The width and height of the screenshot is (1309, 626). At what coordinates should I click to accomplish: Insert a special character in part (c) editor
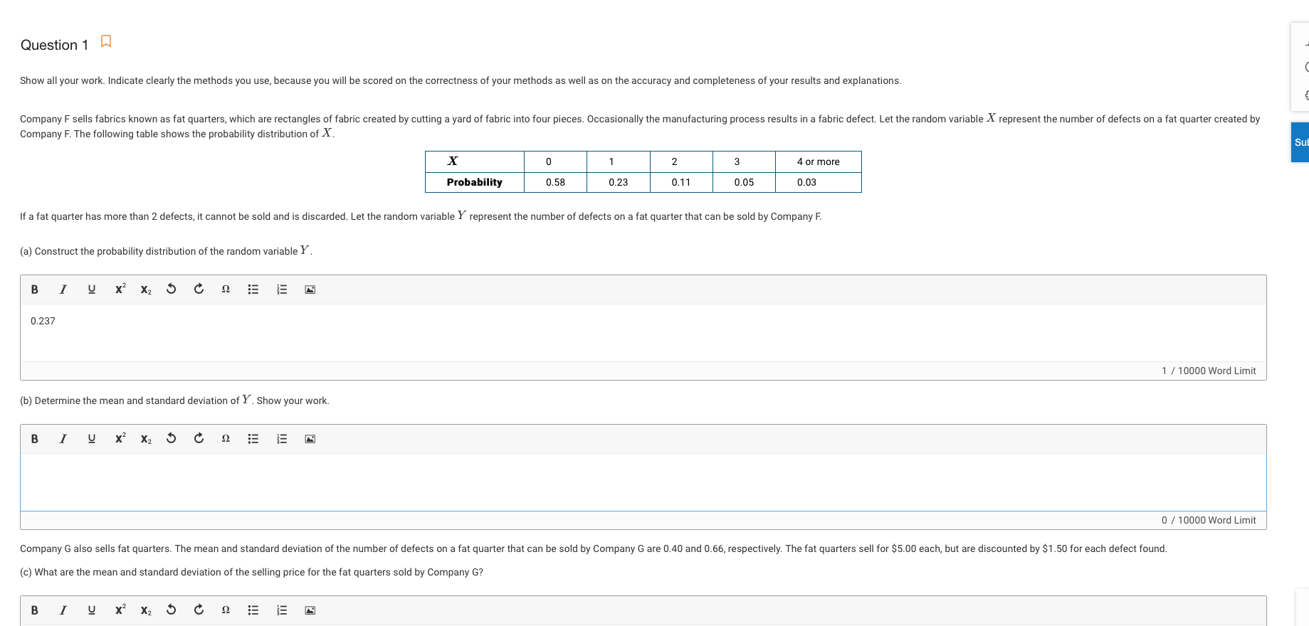[x=225, y=610]
